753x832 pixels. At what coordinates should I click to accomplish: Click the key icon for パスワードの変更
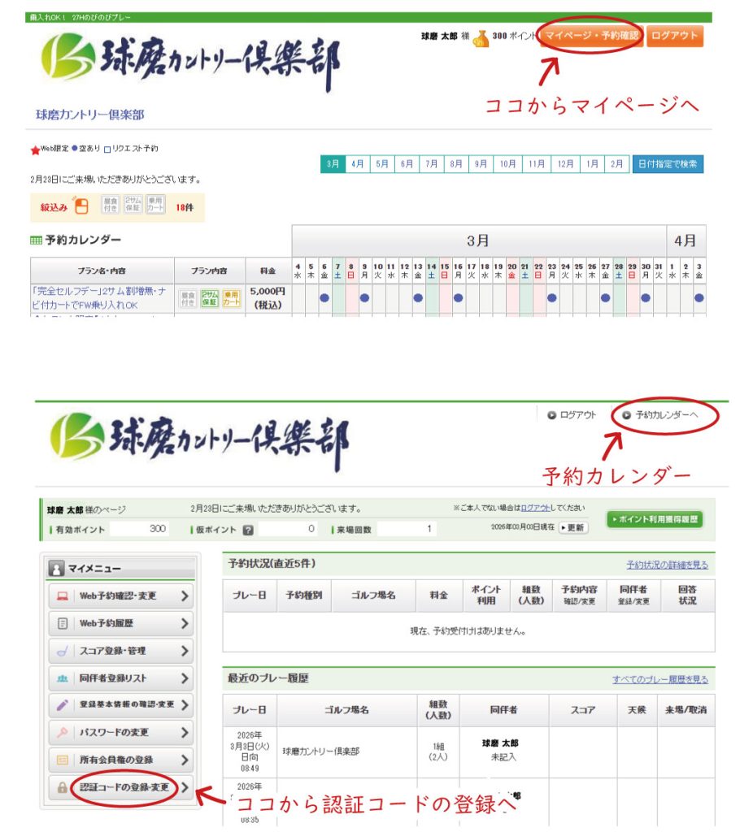click(x=63, y=733)
